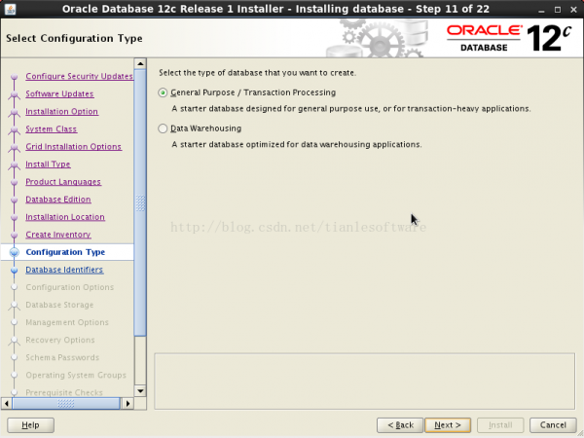Click the Installation Location step bullet
Image resolution: width=584 pixels, height=438 pixels.
(15, 217)
